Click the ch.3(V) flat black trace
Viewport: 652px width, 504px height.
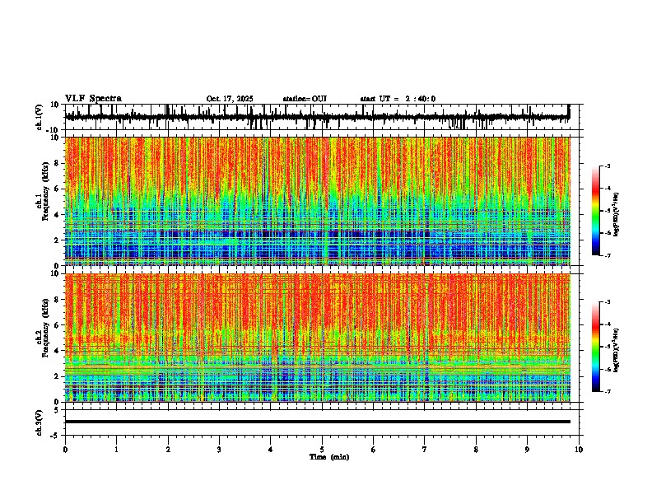tap(318, 422)
